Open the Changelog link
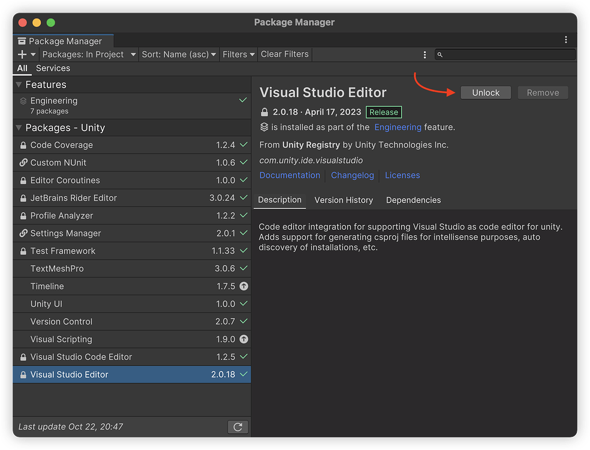 tap(353, 175)
